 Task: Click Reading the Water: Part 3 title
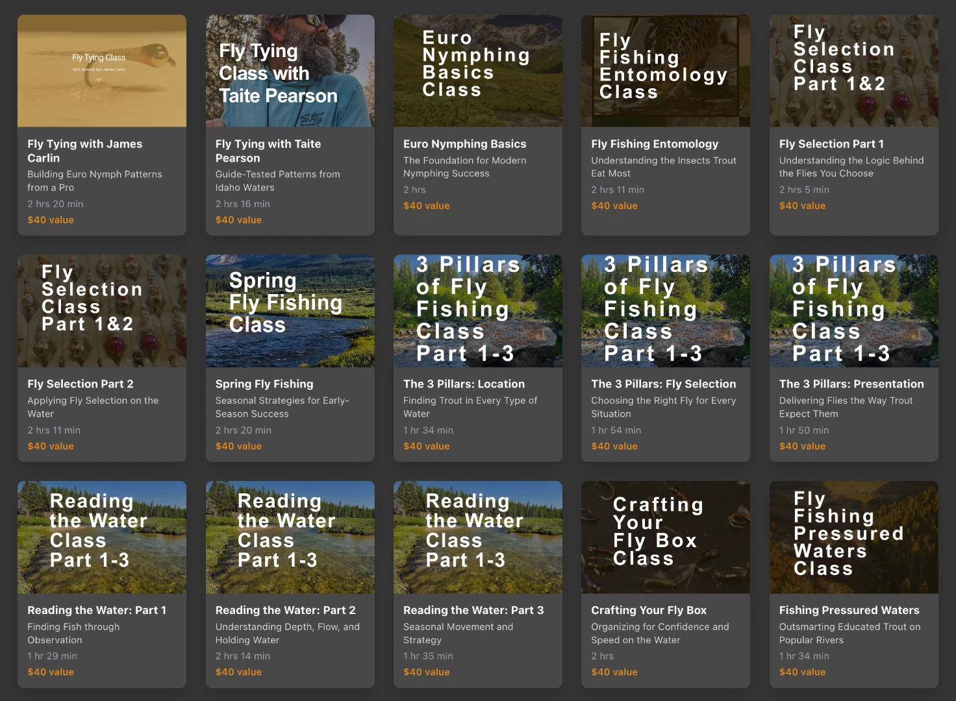pos(473,610)
